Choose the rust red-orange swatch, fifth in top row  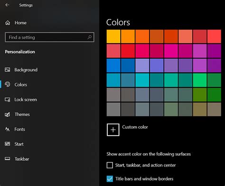[171, 37]
